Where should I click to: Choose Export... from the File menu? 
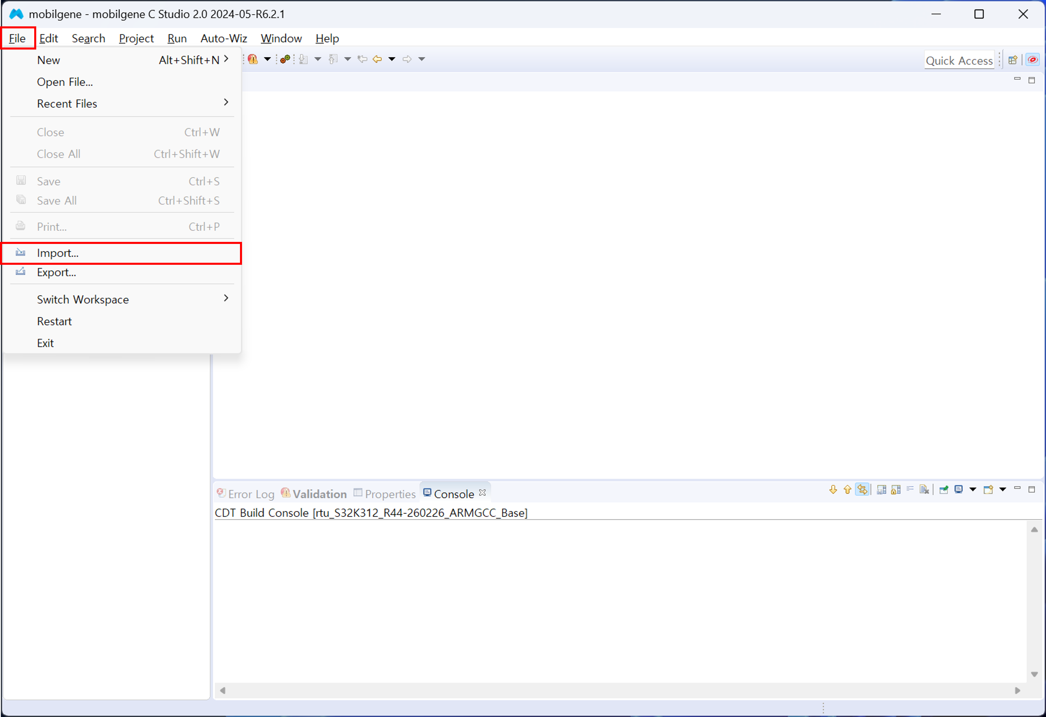[121, 272]
